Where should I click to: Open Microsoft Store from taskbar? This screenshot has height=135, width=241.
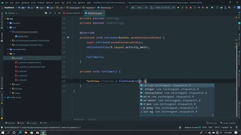click(x=32, y=132)
